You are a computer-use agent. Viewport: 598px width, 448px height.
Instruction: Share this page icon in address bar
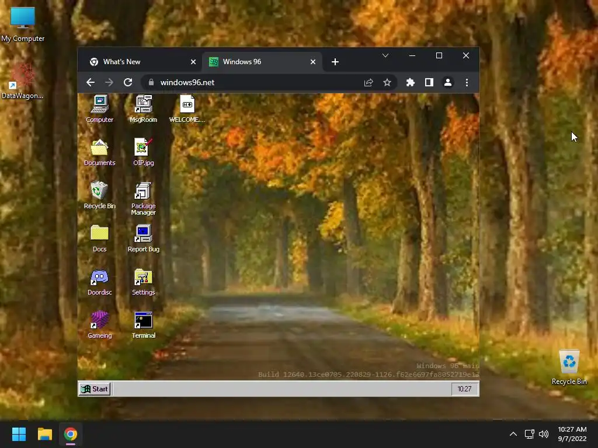pos(368,82)
